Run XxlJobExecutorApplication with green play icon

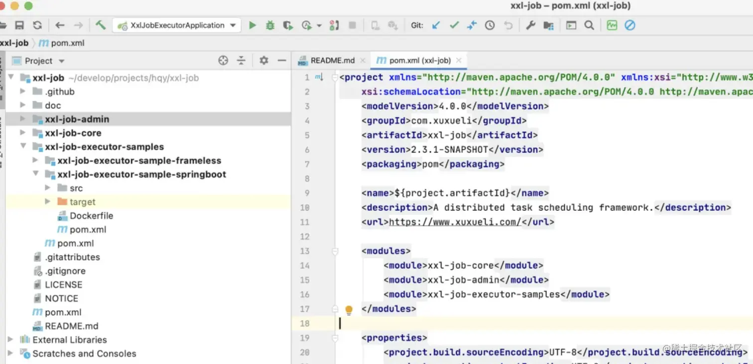pos(252,25)
